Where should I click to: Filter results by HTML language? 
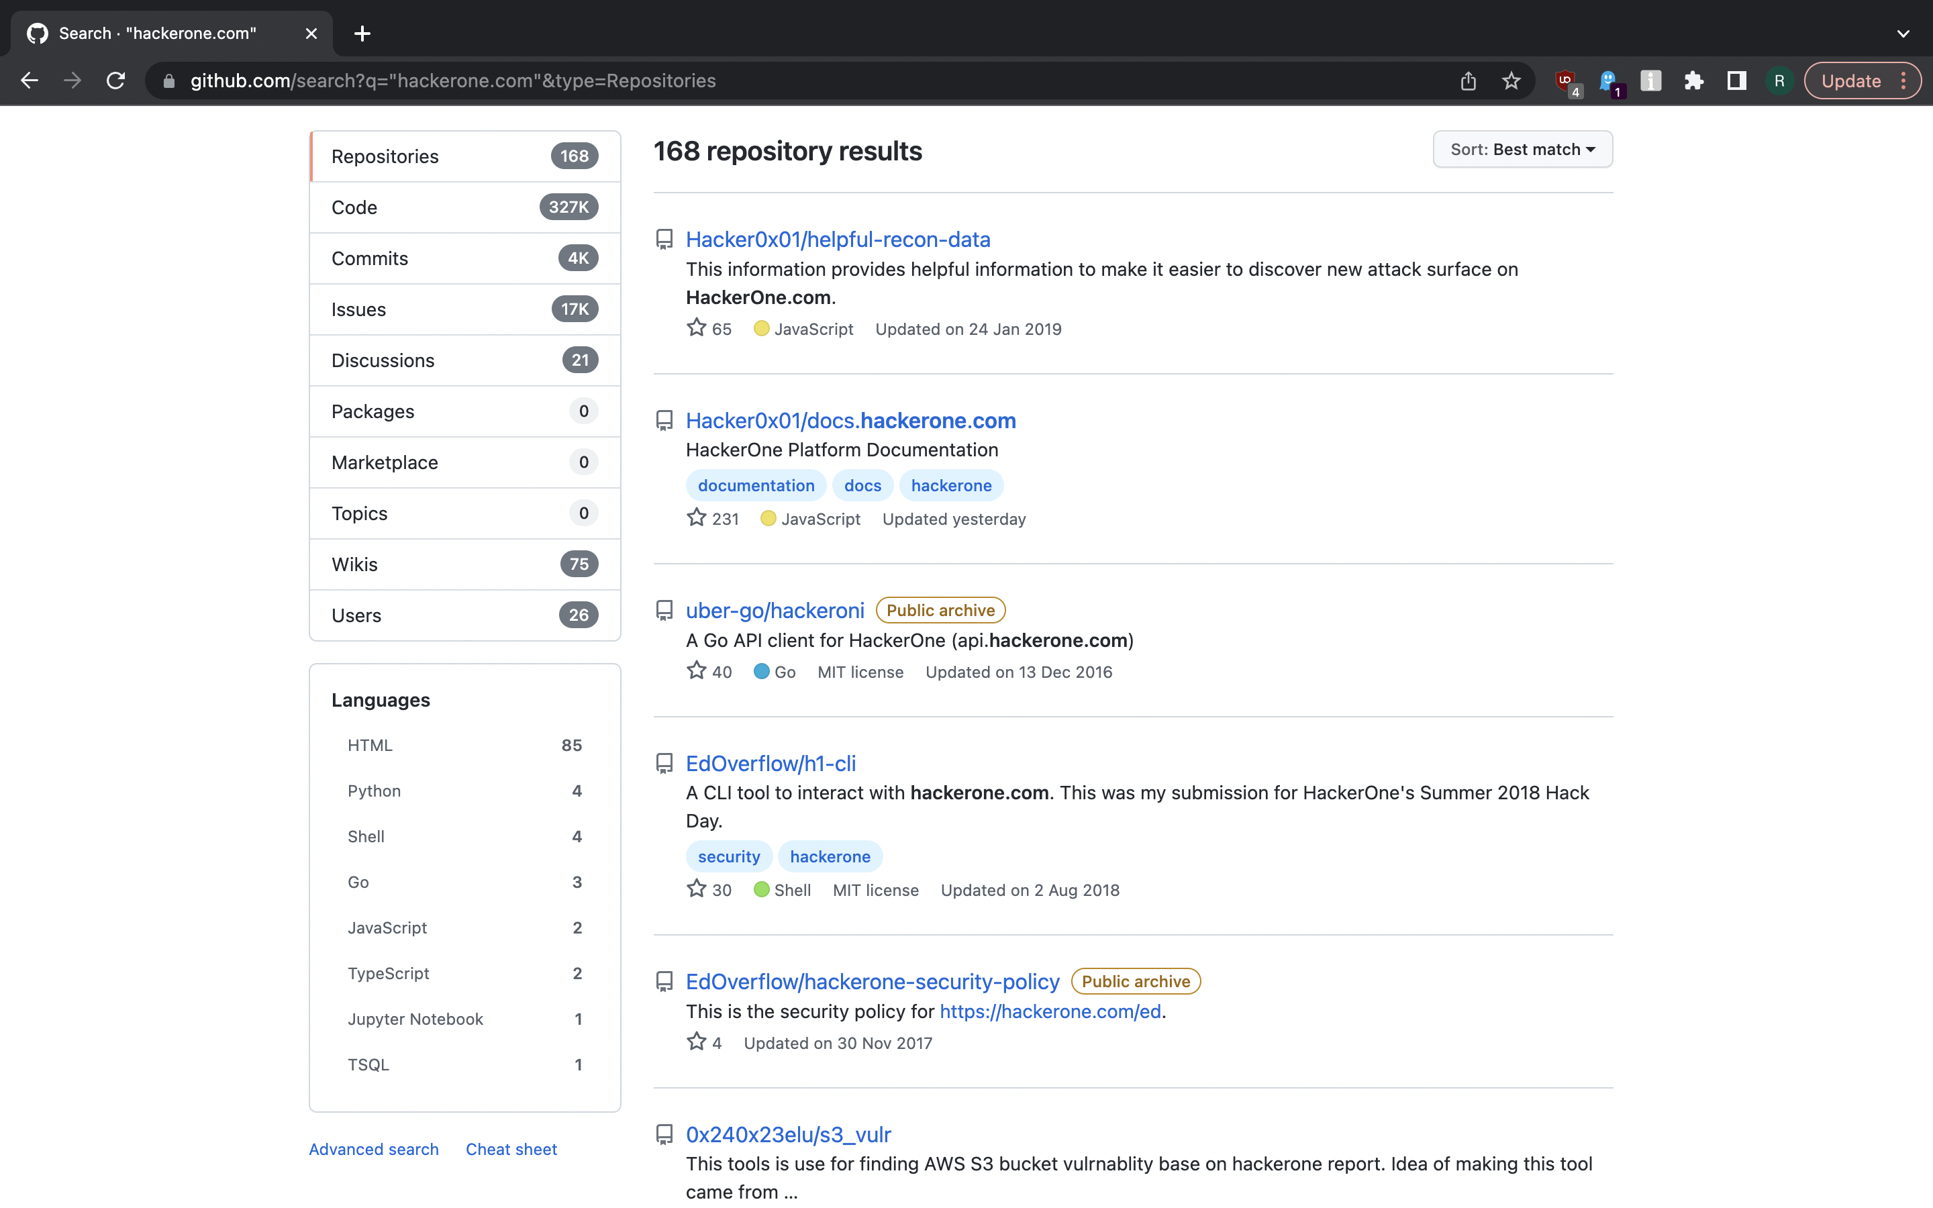465,746
